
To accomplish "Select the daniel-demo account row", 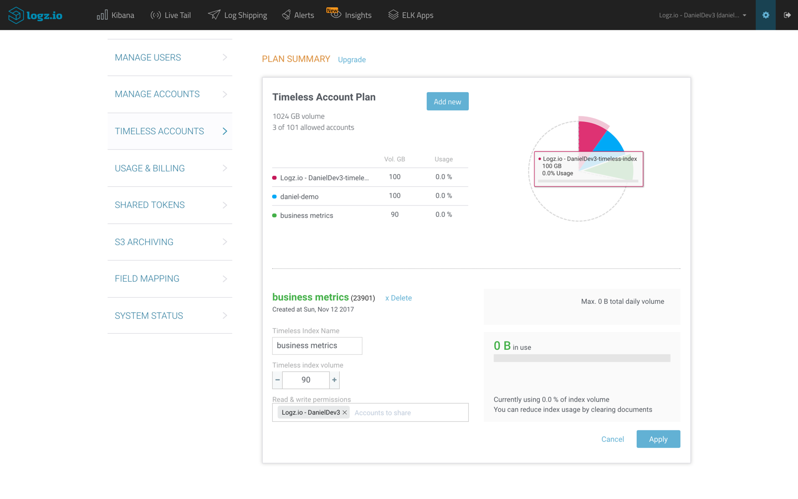I will click(x=370, y=196).
